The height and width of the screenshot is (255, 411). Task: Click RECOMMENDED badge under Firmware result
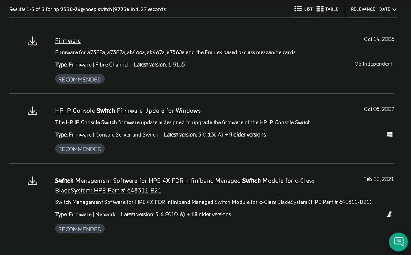(x=80, y=79)
